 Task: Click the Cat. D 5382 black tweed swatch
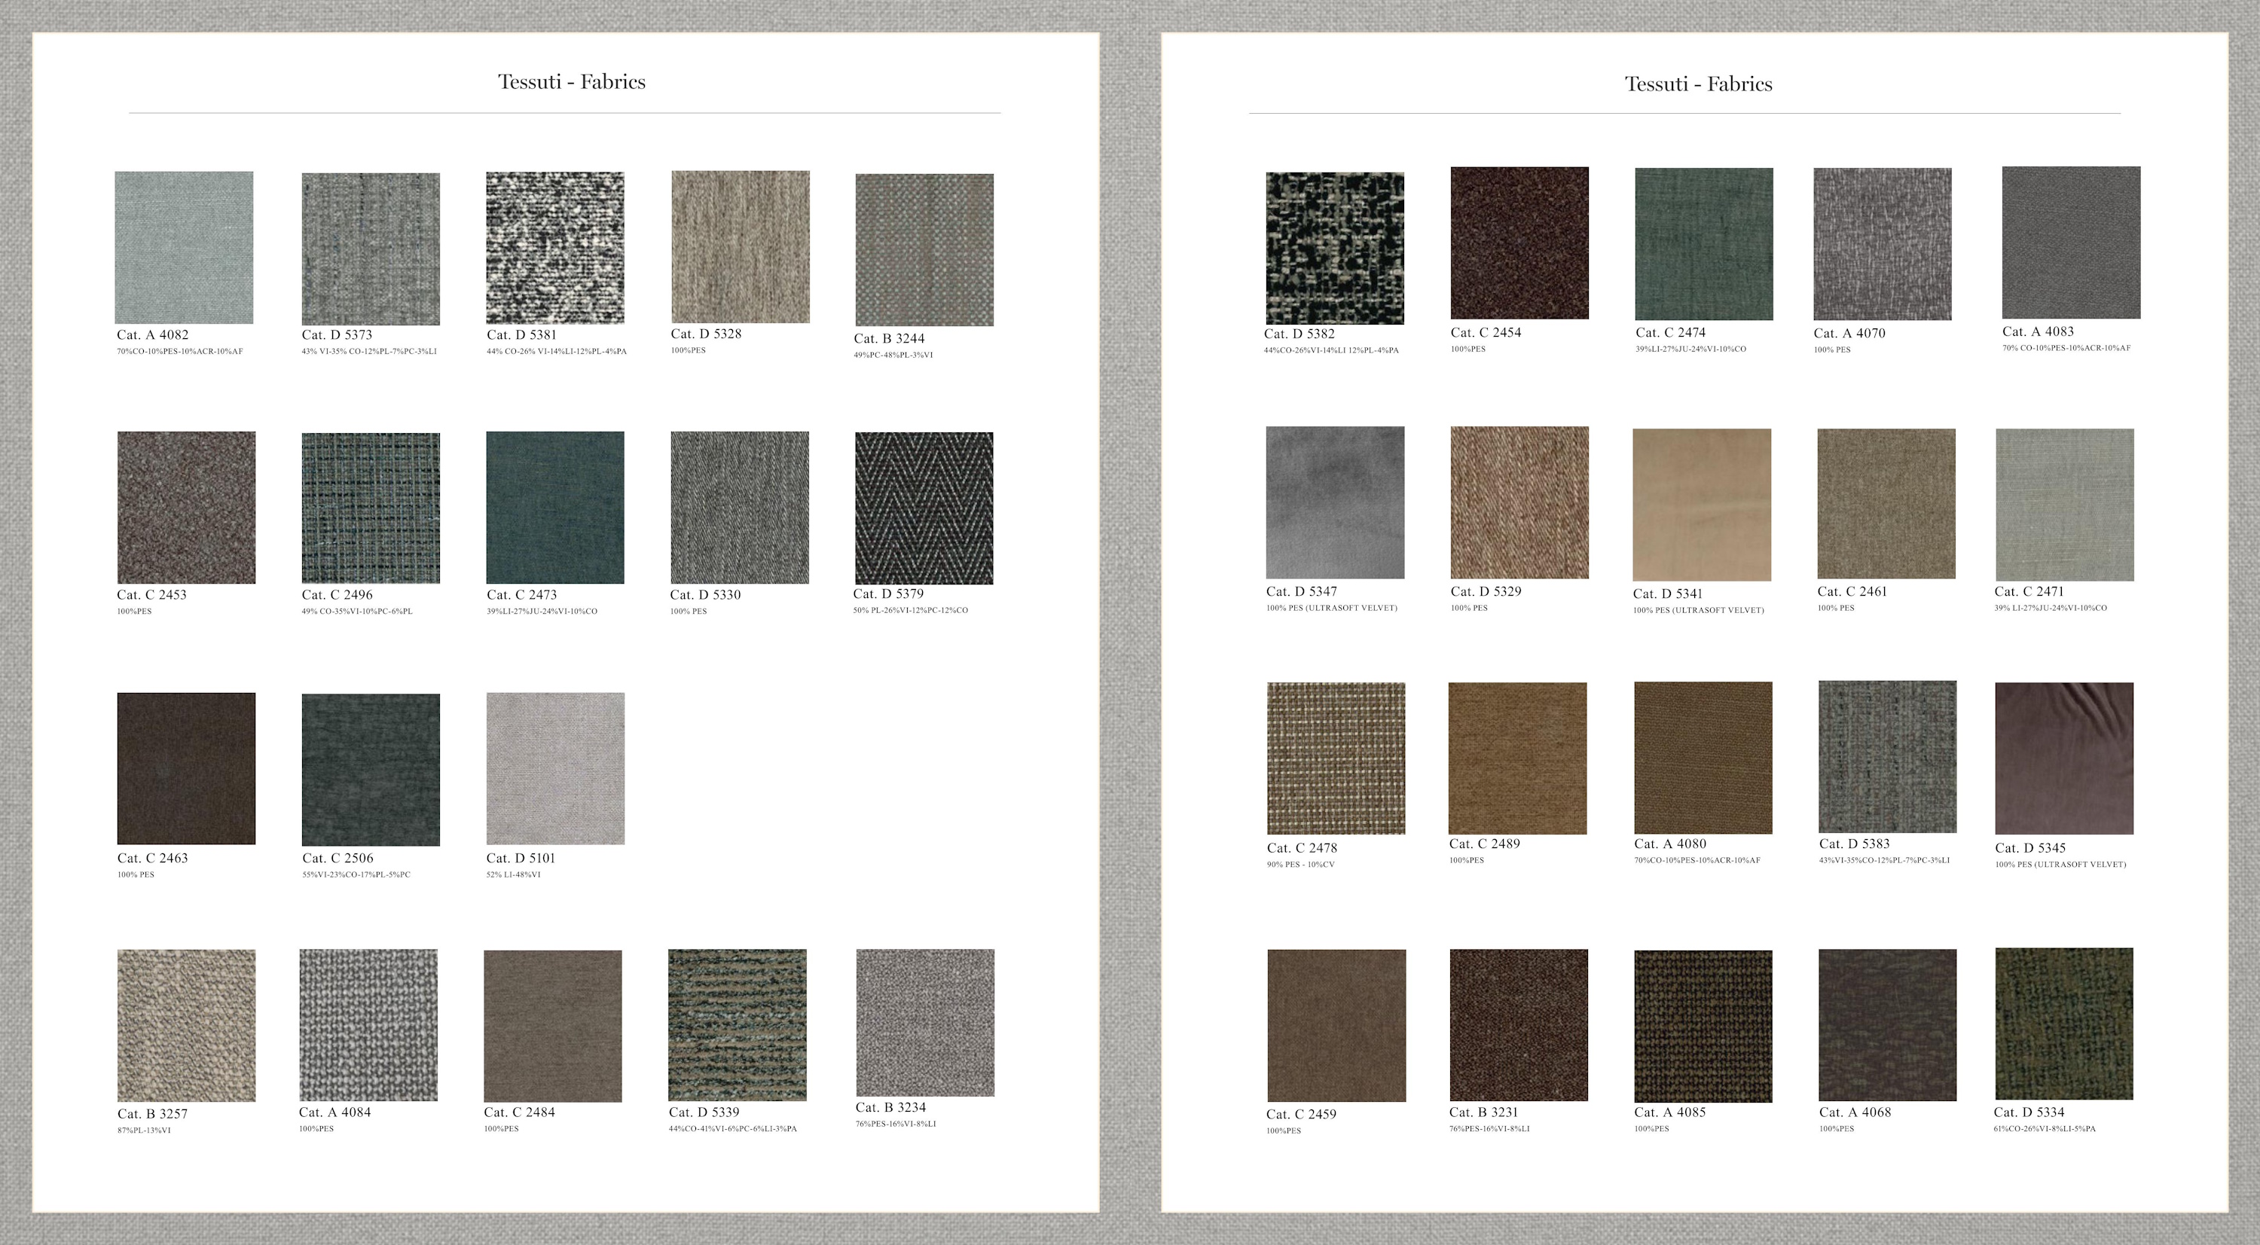pos(1334,248)
